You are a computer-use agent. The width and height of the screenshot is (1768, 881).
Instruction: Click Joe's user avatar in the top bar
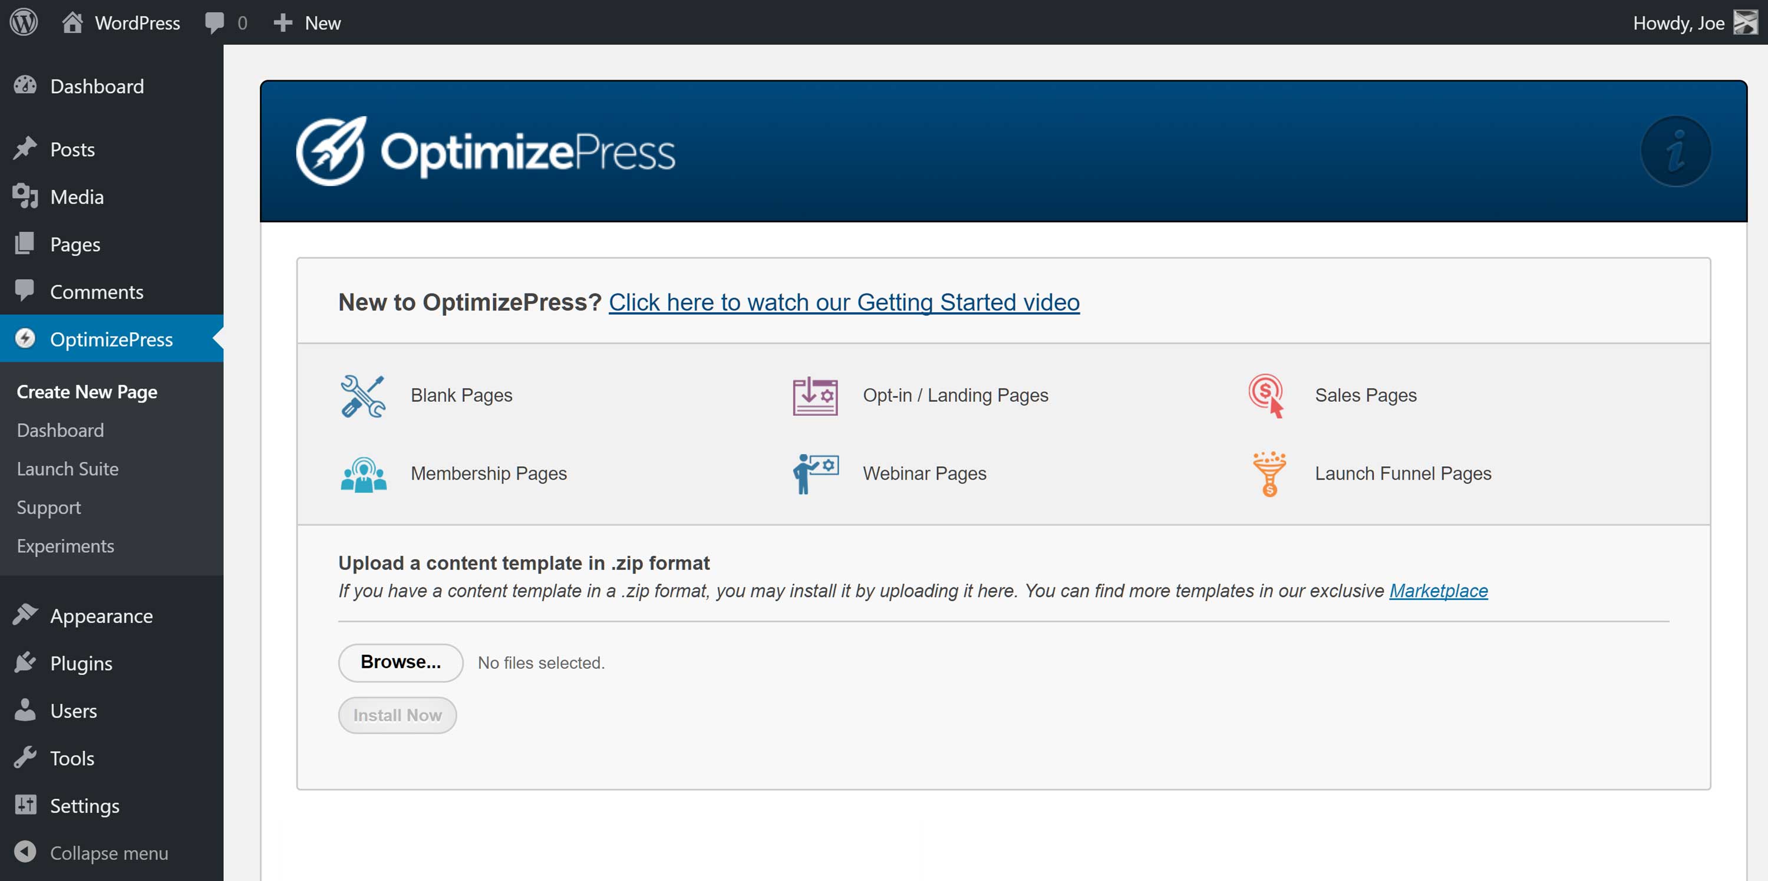pos(1746,22)
